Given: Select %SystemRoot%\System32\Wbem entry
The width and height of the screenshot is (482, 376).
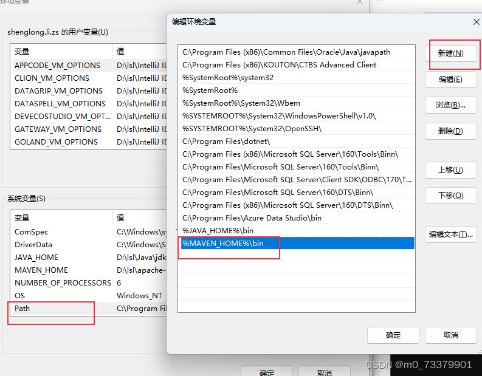Looking at the screenshot, I should click(297, 103).
